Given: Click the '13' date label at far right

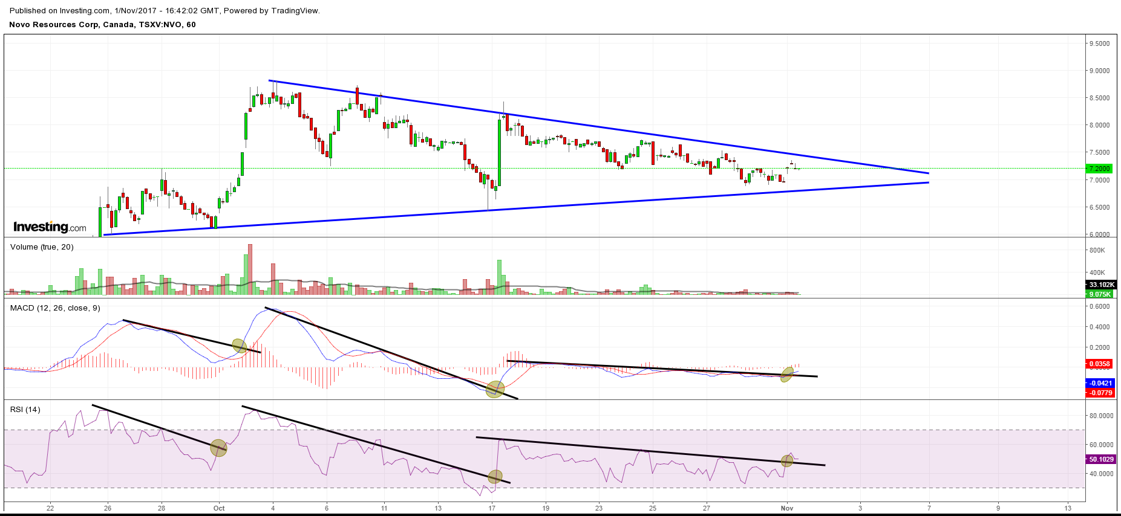Looking at the screenshot, I should (x=1068, y=508).
